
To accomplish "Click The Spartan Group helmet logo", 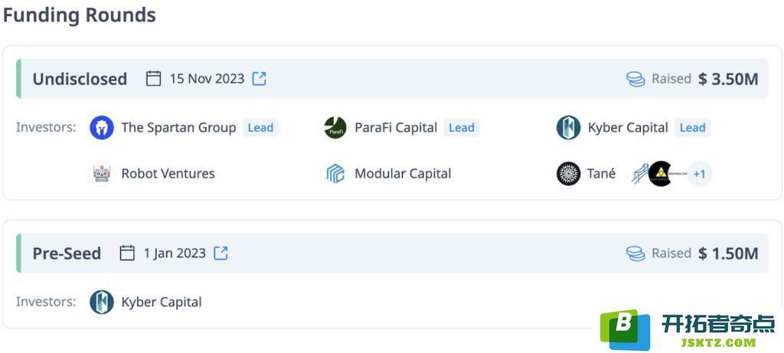I will (x=102, y=128).
